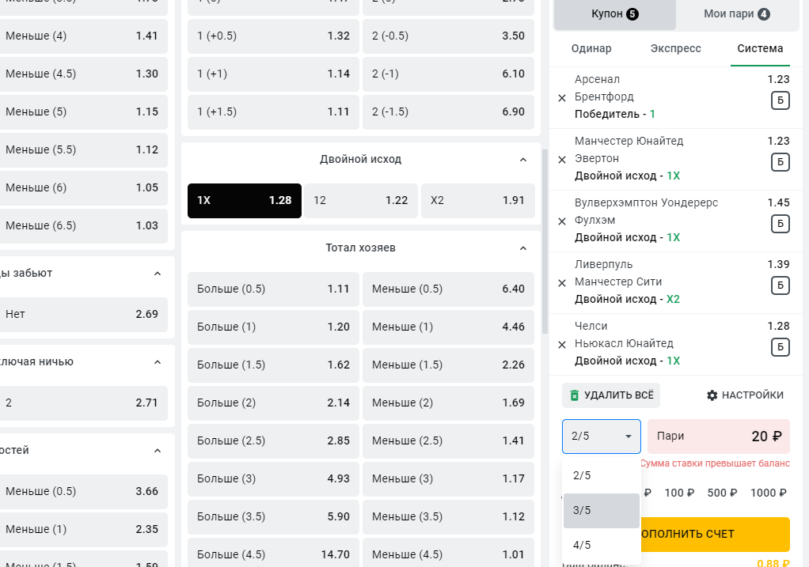Switch to the Мои пари tab

(737, 14)
